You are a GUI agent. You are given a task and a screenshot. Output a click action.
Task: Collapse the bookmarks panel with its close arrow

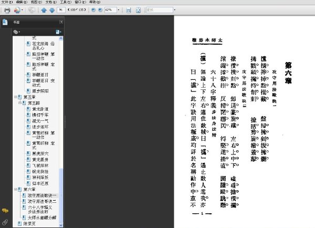pyautogui.click(x=61, y=22)
